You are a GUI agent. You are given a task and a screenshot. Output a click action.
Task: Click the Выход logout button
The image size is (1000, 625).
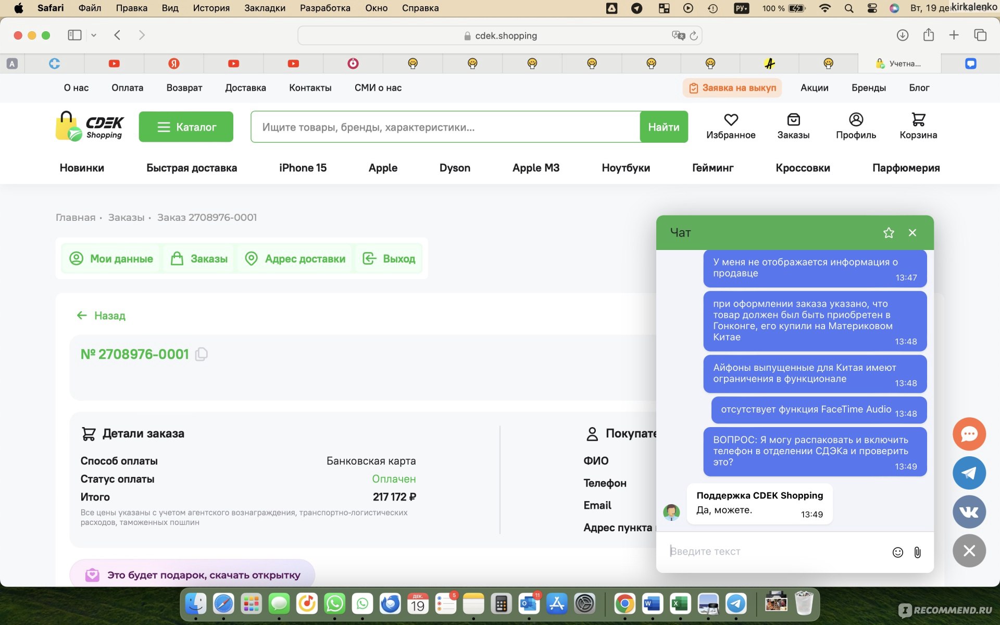coord(389,258)
